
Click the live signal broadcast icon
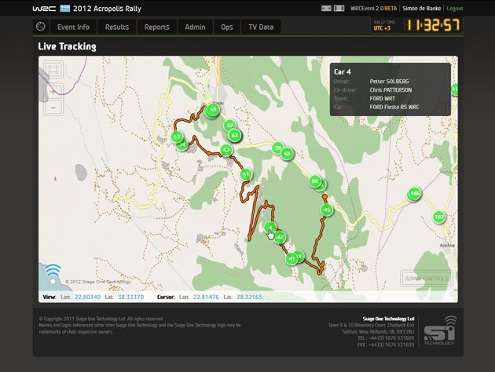pyautogui.click(x=53, y=273)
